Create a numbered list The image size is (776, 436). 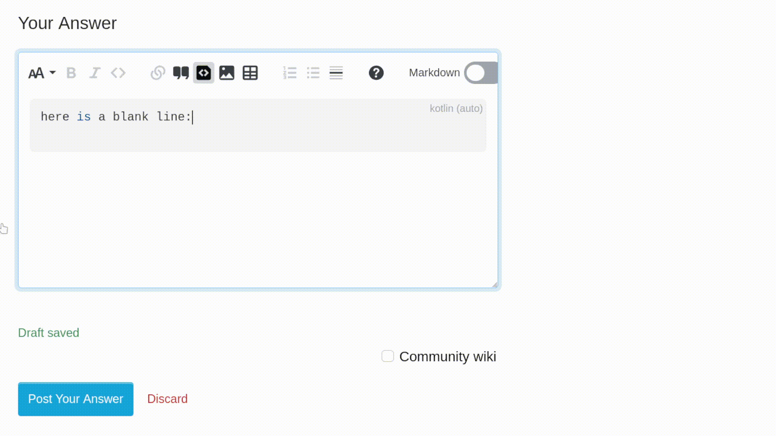click(289, 73)
